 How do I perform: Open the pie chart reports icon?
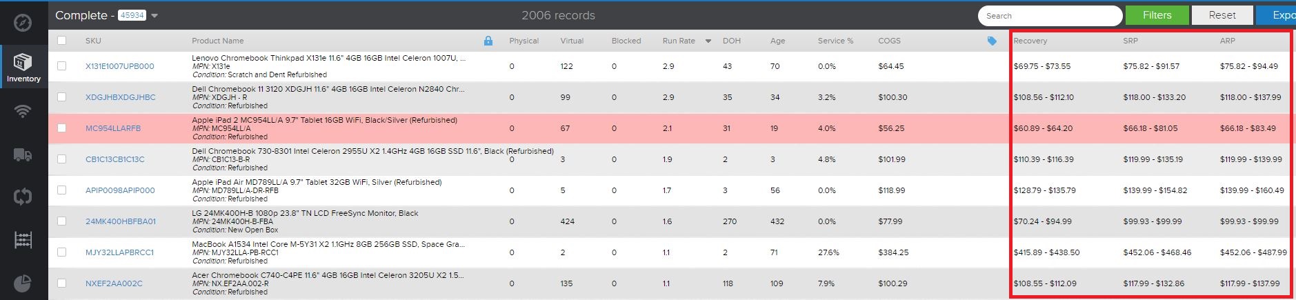pos(23,283)
